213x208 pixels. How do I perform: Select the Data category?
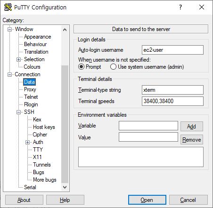coord(29,82)
